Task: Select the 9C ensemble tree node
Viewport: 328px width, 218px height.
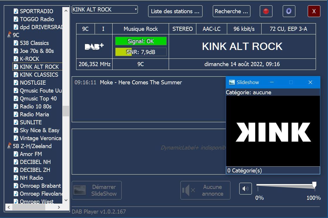Action: tap(16, 35)
